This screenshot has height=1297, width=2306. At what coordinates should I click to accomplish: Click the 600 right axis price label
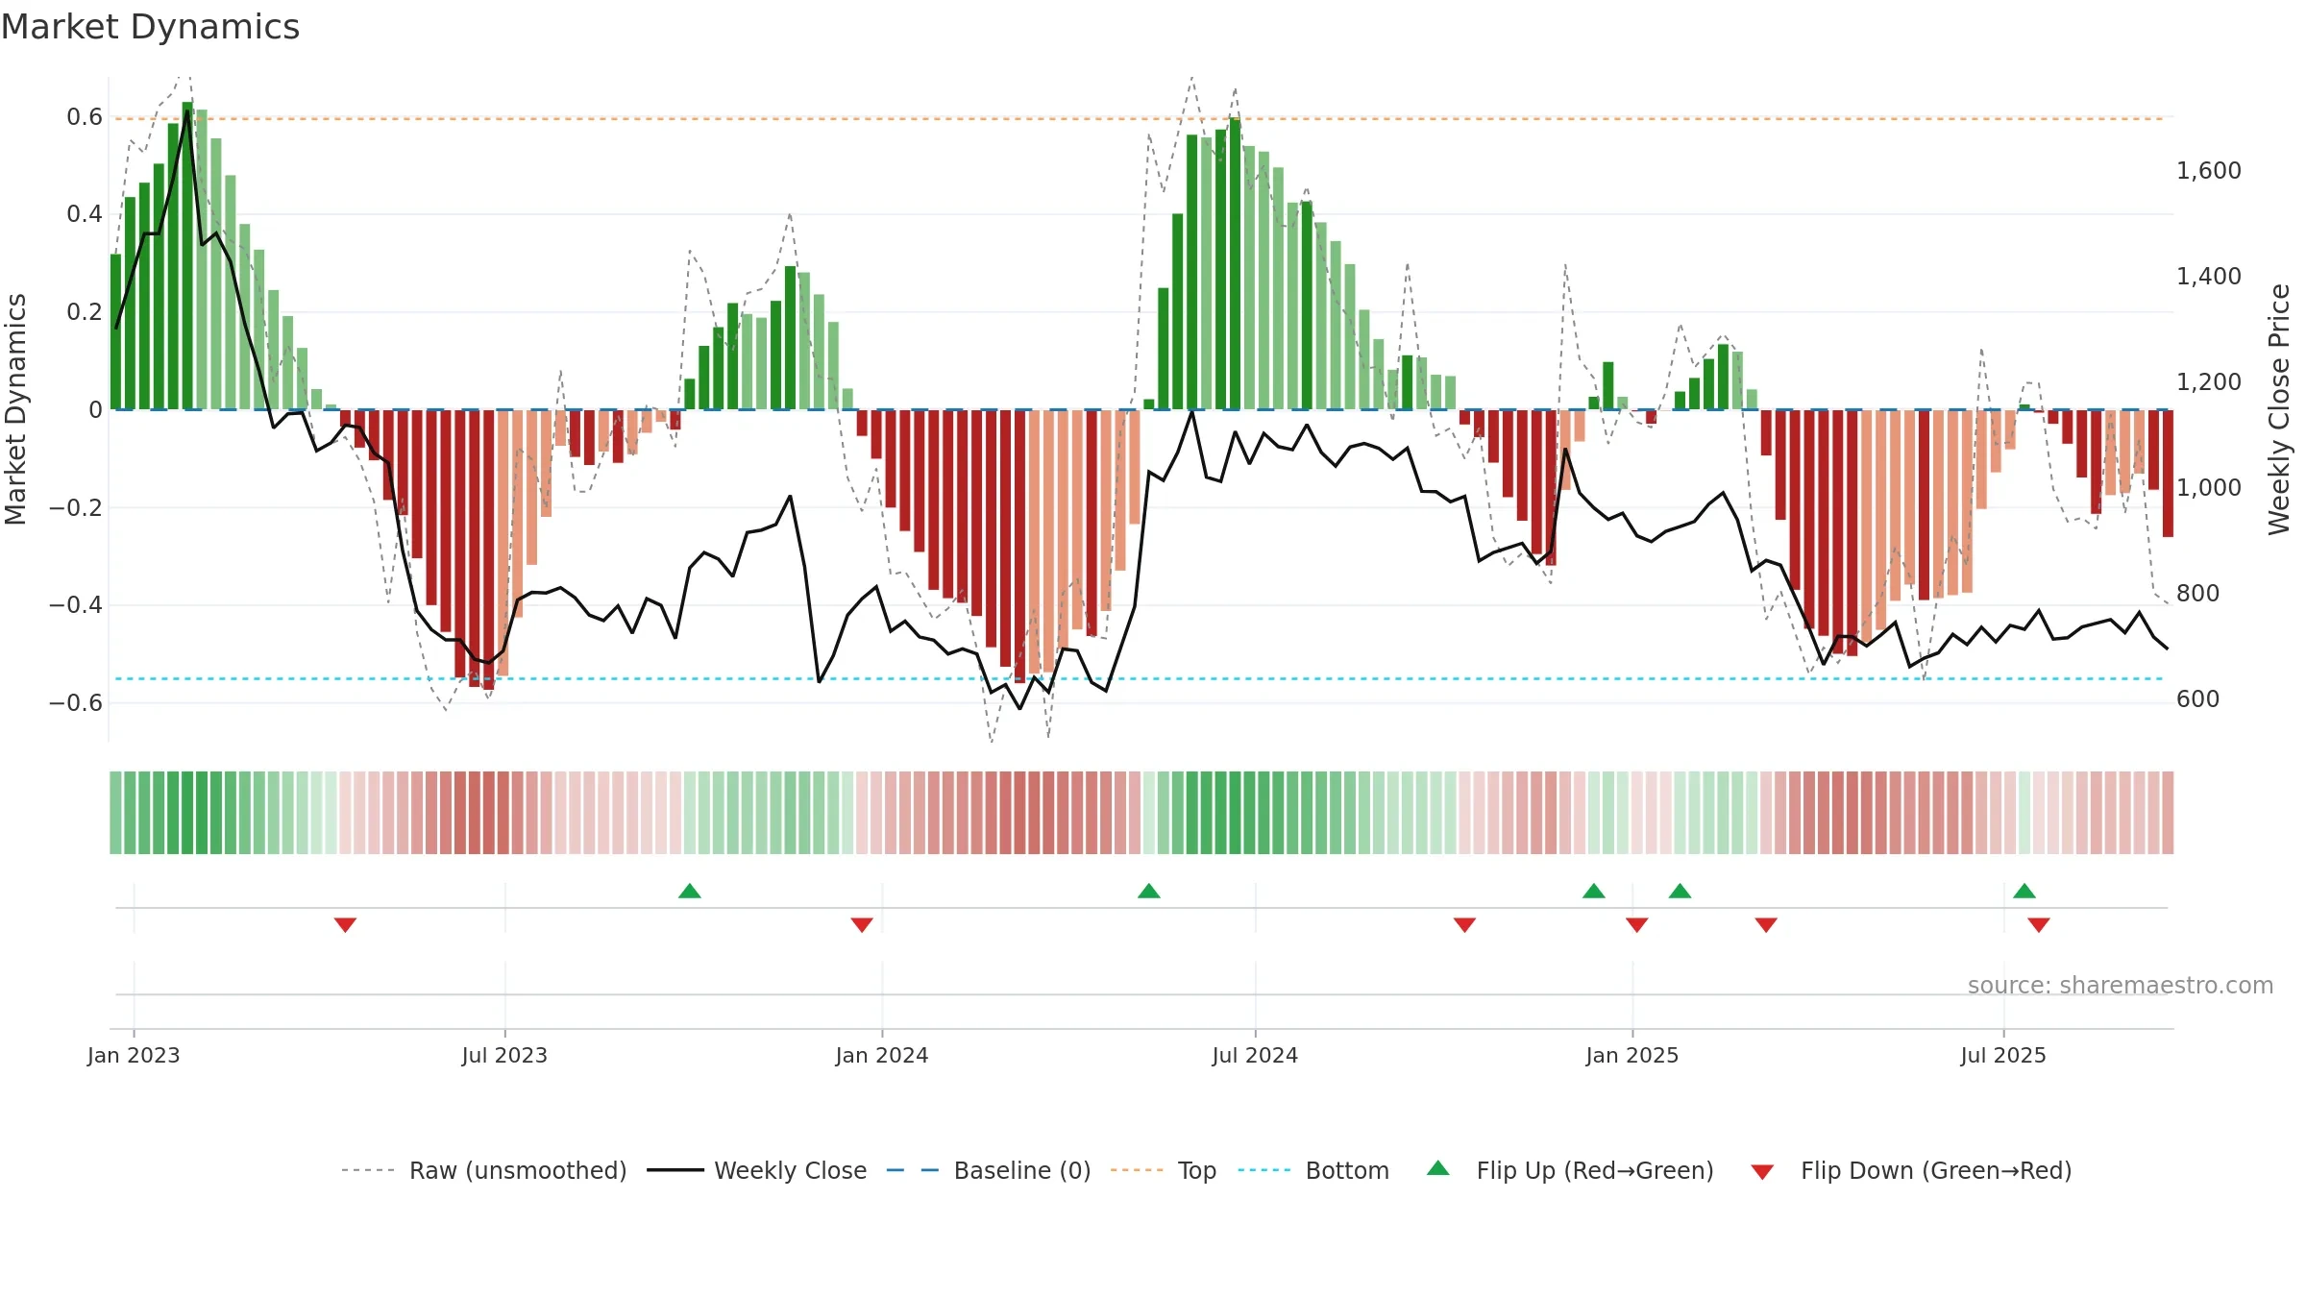(2198, 699)
